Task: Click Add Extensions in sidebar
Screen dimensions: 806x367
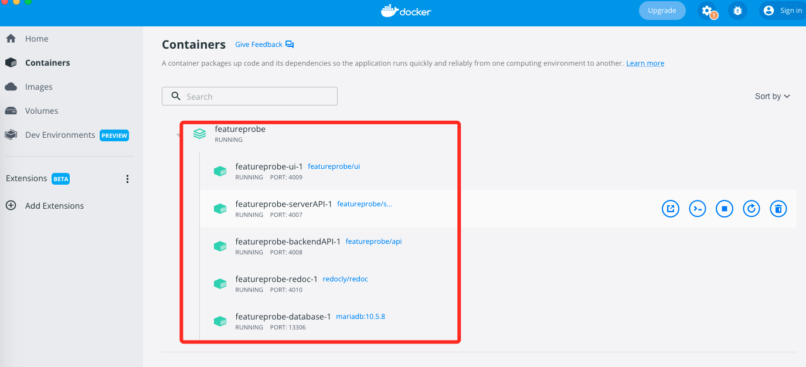Action: click(x=54, y=206)
